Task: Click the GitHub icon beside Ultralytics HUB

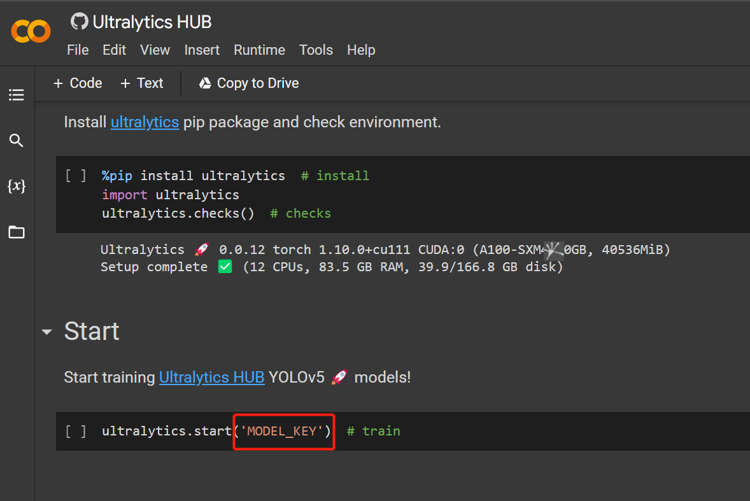Action: click(80, 22)
